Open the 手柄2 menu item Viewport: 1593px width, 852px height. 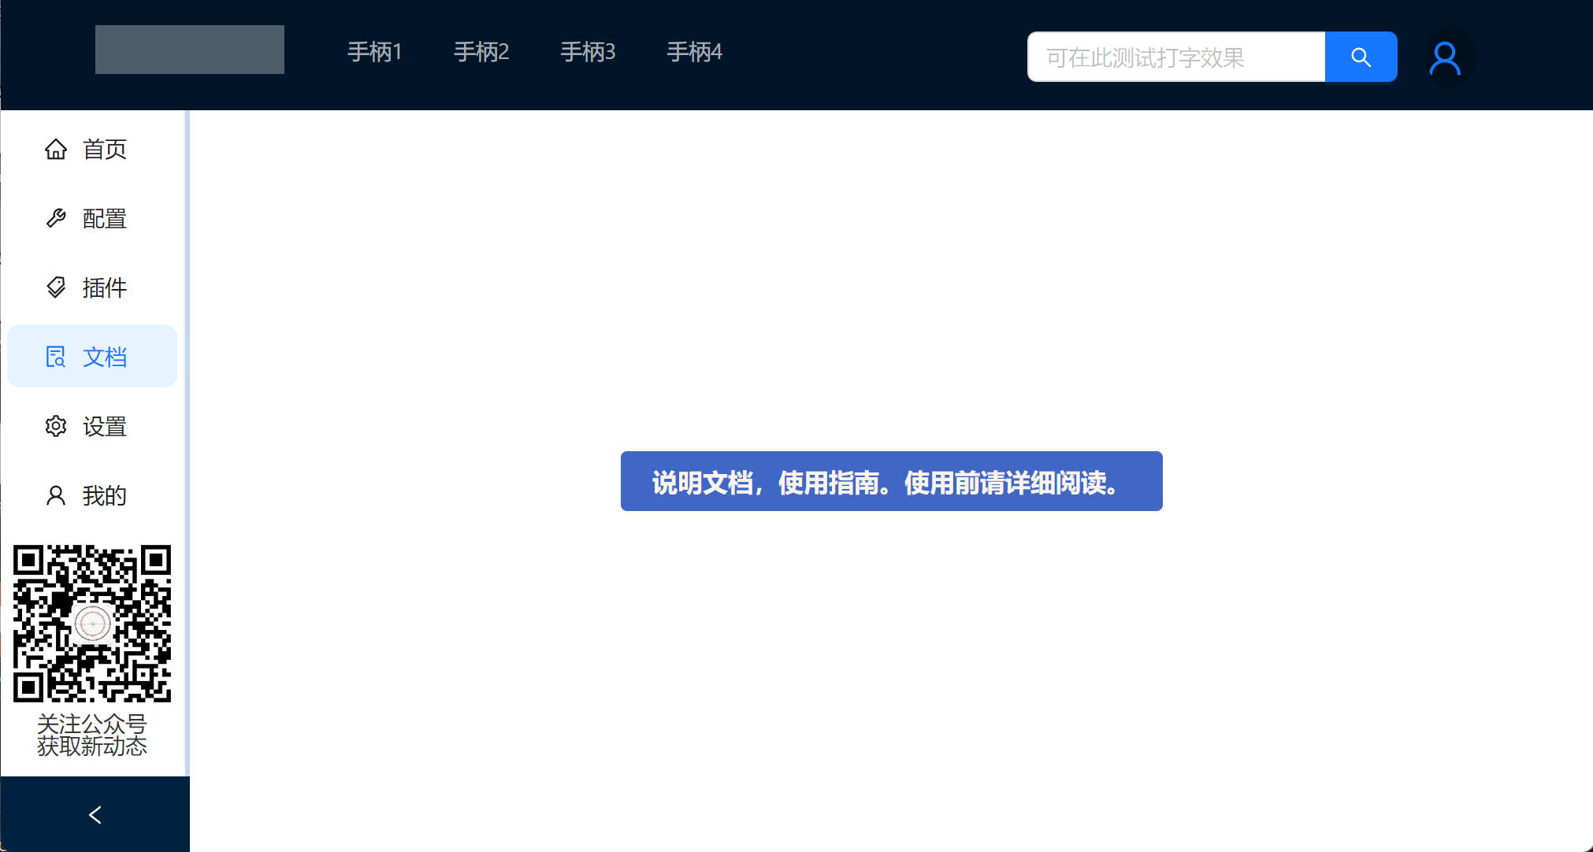(481, 51)
